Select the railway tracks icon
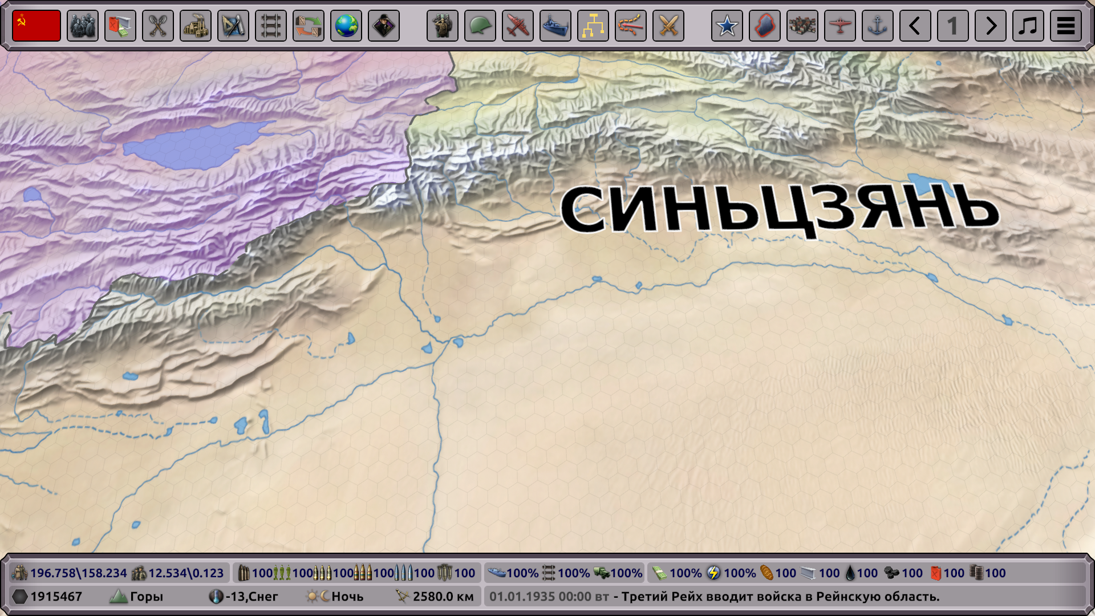Screen dimensions: 1095x616 click(271, 26)
